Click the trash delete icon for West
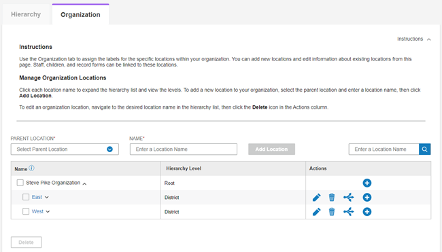The height and width of the screenshot is (252, 442). [x=332, y=212]
